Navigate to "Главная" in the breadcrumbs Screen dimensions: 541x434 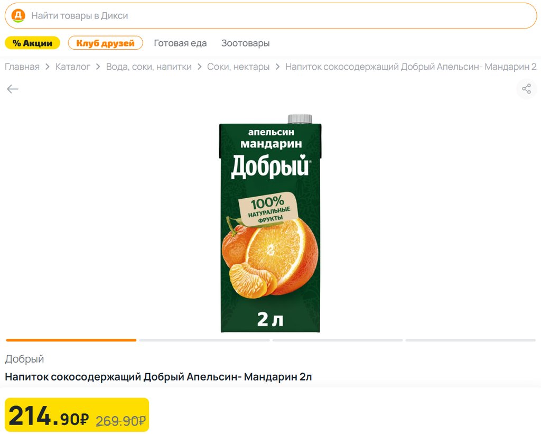click(22, 67)
